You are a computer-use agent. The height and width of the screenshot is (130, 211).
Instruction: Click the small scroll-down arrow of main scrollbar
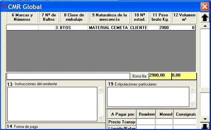click(205, 119)
